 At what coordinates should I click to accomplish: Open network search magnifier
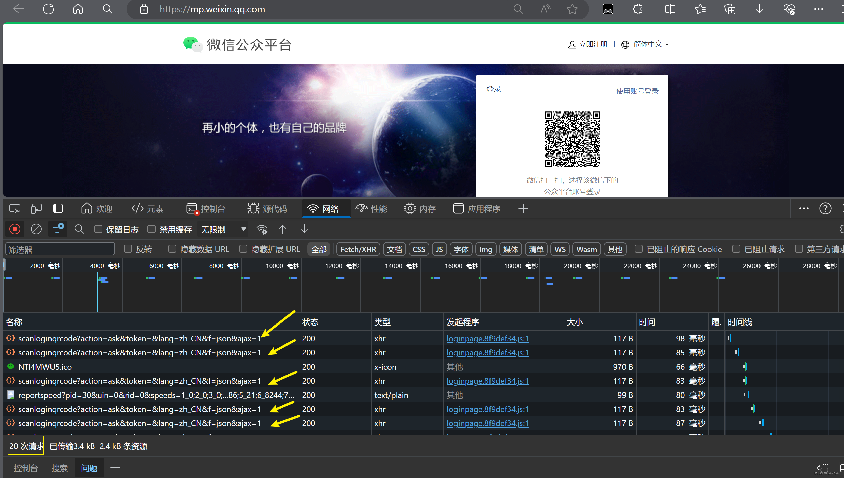coord(79,229)
